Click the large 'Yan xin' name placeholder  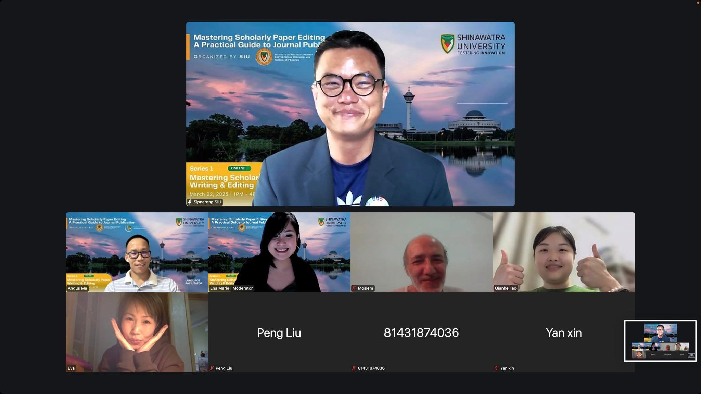564,333
